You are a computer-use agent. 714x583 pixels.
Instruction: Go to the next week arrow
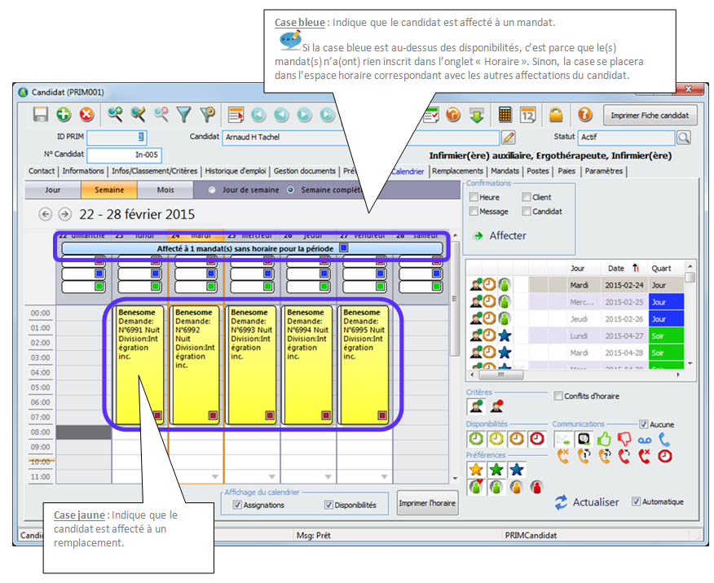click(x=64, y=214)
